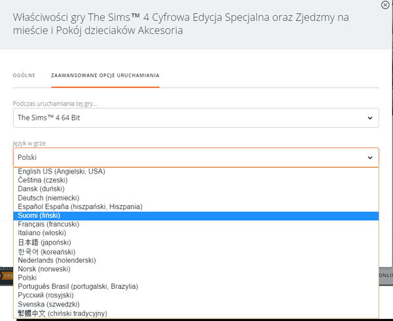Choose Čeština (czeski) language option
Image resolution: width=393 pixels, height=321 pixels.
43,180
